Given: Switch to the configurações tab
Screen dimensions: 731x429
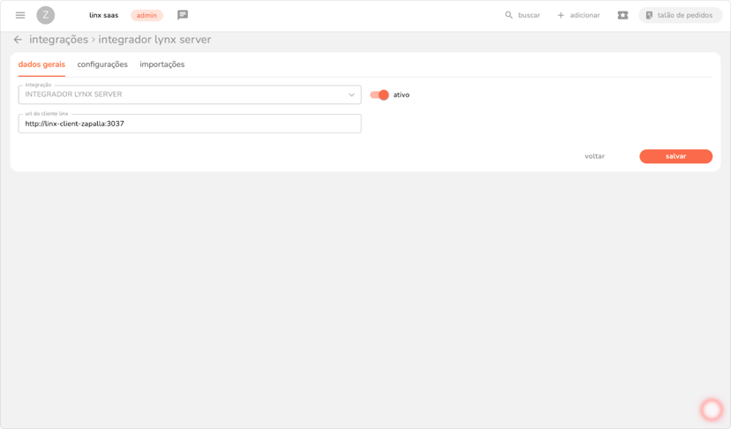Looking at the screenshot, I should click(102, 64).
